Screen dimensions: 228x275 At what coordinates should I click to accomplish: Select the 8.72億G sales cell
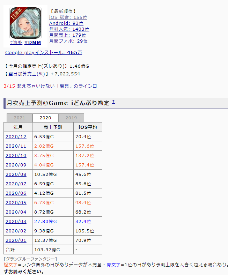point(53,212)
